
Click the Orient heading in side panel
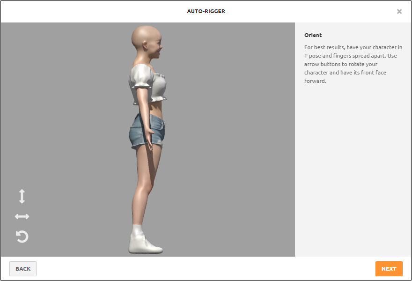[x=313, y=35]
